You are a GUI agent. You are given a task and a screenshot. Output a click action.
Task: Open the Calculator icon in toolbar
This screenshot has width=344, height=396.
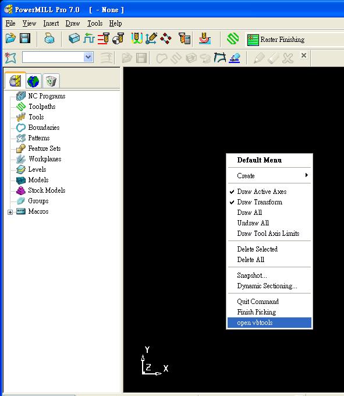(185, 38)
